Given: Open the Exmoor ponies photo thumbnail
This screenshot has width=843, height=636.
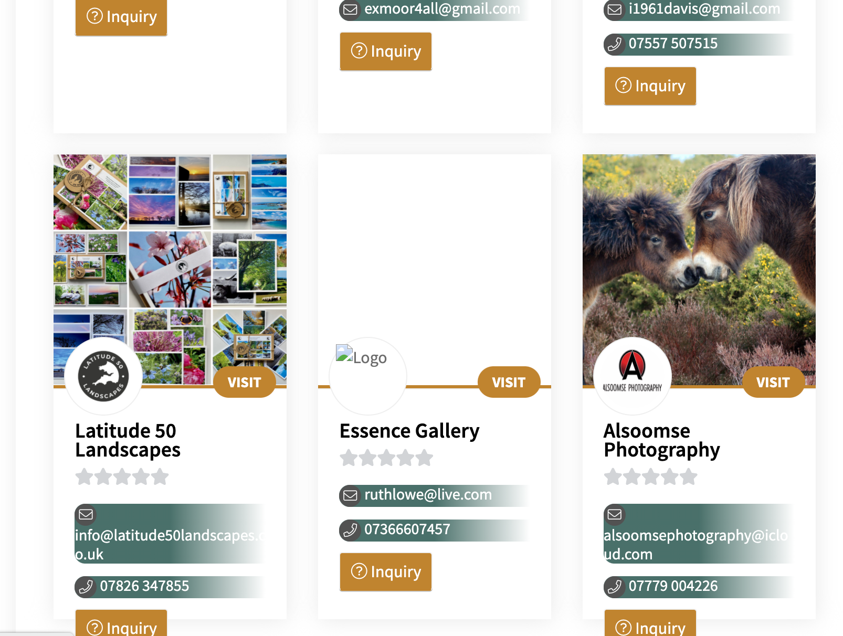Looking at the screenshot, I should [x=699, y=270].
